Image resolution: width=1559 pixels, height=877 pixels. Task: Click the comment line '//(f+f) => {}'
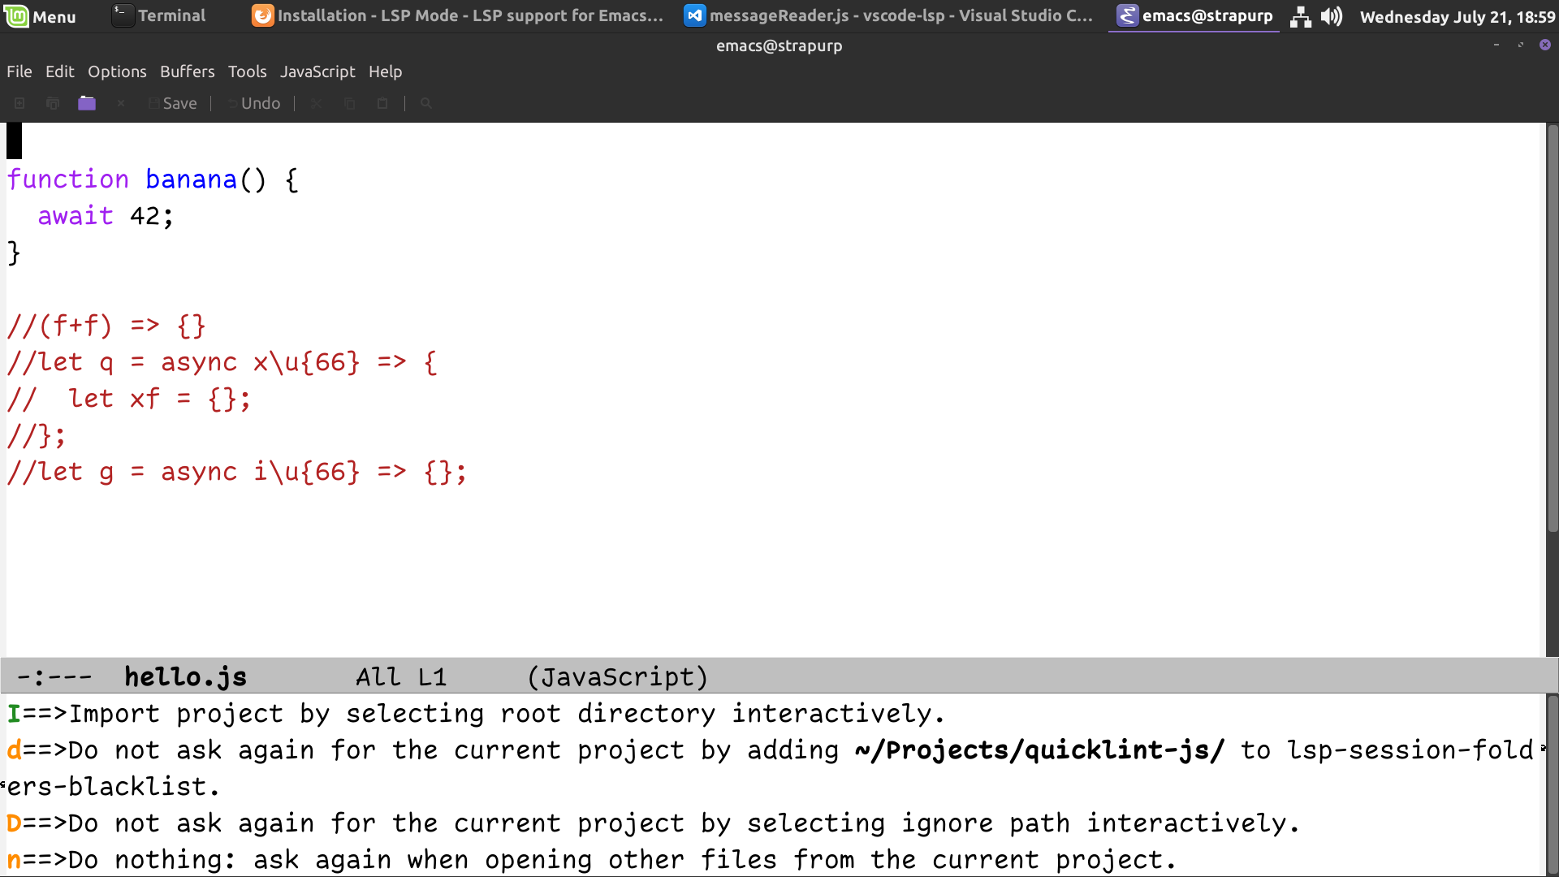pyautogui.click(x=106, y=326)
